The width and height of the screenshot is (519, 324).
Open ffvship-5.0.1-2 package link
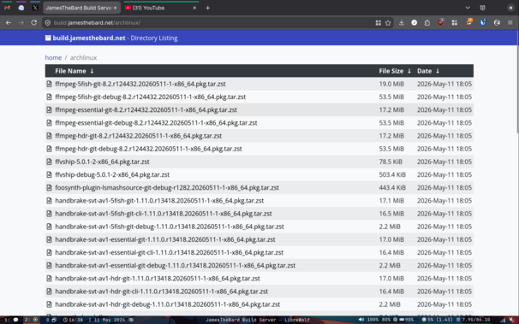102,162
